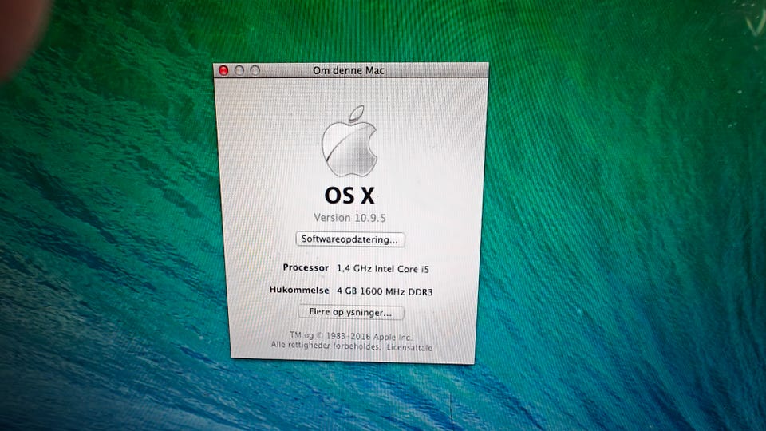Select the 4 GB 1600 MHz DDR3 text

pyautogui.click(x=385, y=292)
